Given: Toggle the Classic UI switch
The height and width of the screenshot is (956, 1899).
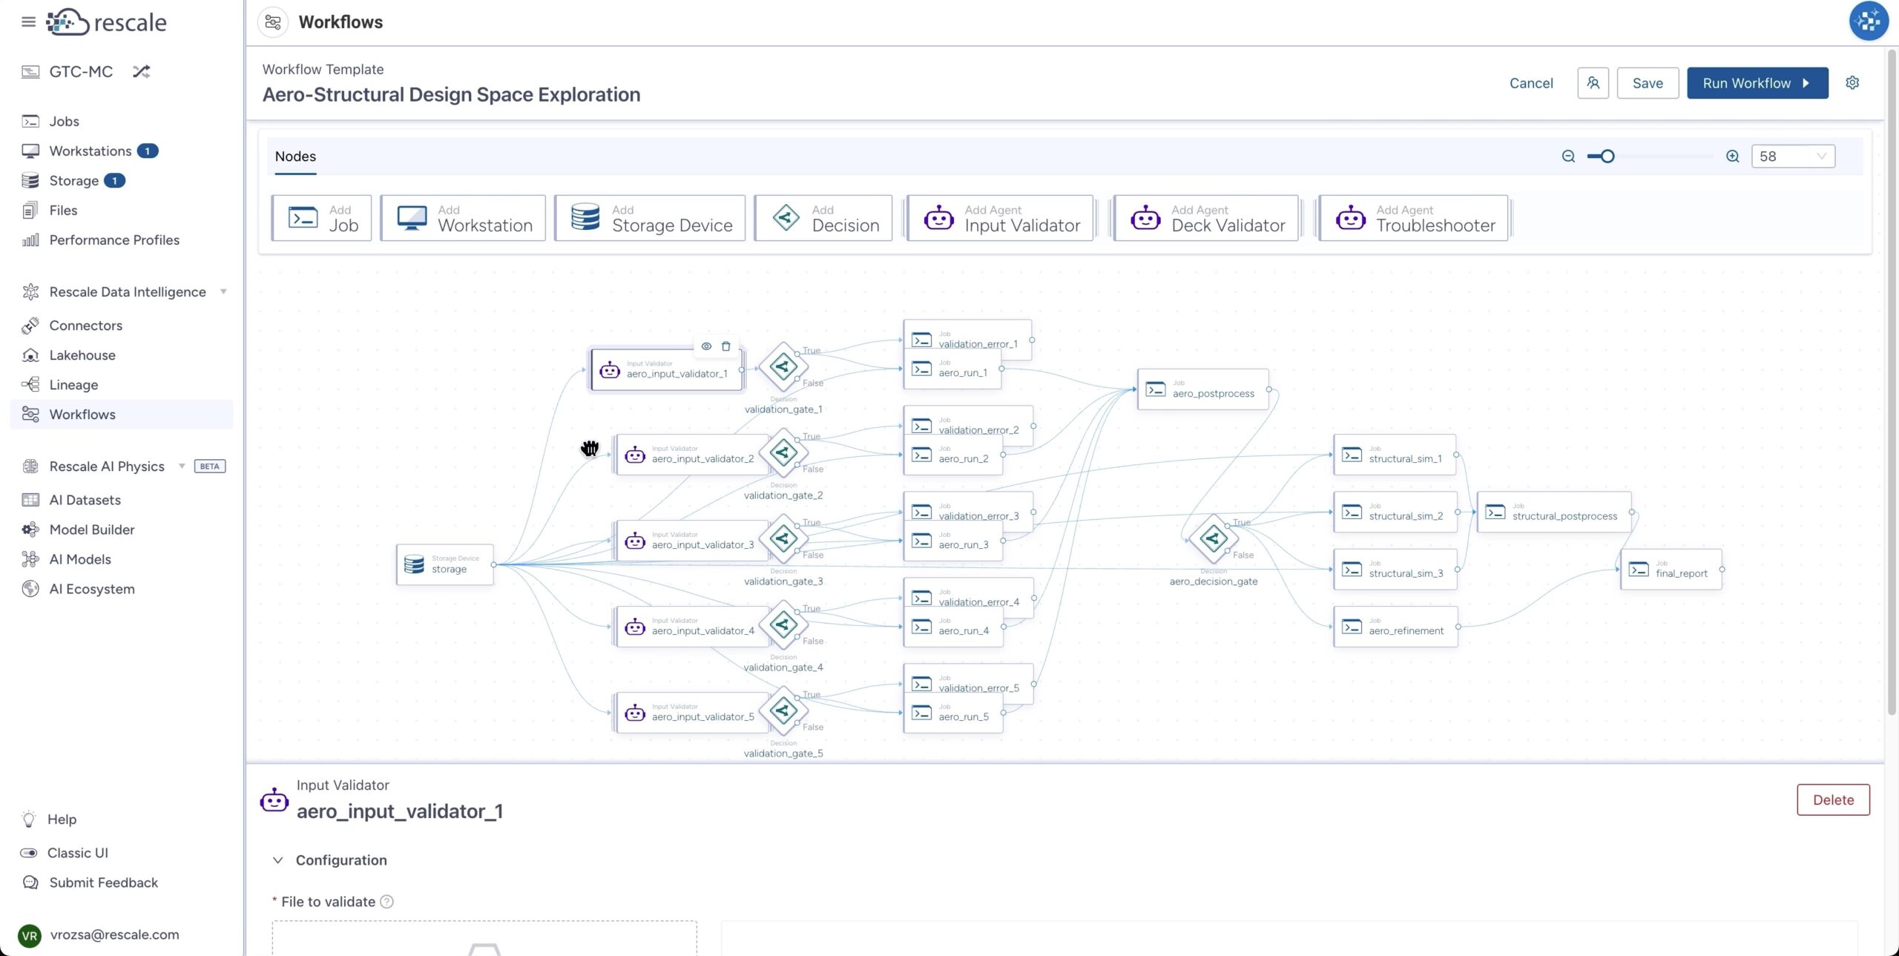Looking at the screenshot, I should [29, 853].
